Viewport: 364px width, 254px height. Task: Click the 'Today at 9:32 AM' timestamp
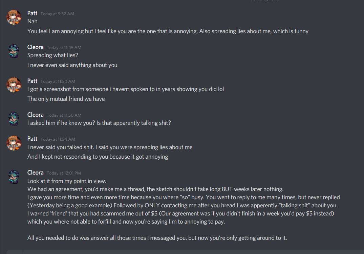(57, 14)
